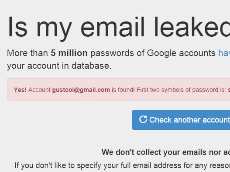This screenshot has width=230, height=172.
Task: Open the blue 'hav' hyperlink text
Action: (224, 53)
